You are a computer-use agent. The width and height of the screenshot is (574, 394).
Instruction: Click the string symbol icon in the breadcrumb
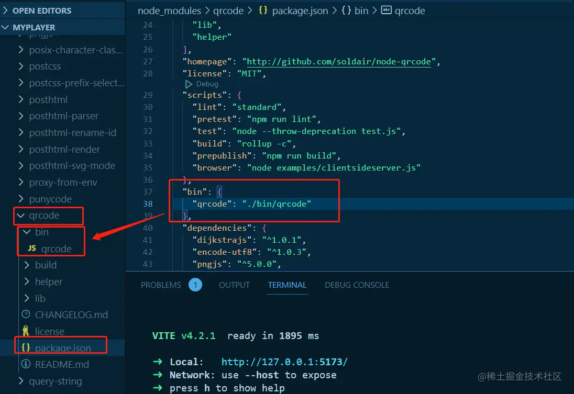click(x=386, y=10)
